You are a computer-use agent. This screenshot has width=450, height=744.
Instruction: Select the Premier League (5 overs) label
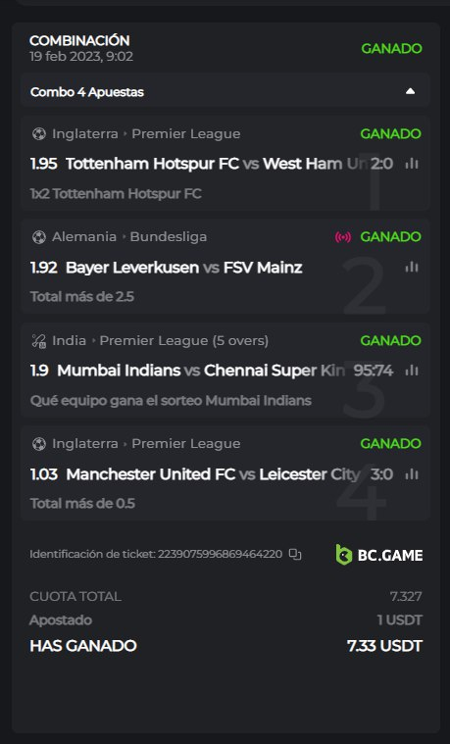coord(184,341)
